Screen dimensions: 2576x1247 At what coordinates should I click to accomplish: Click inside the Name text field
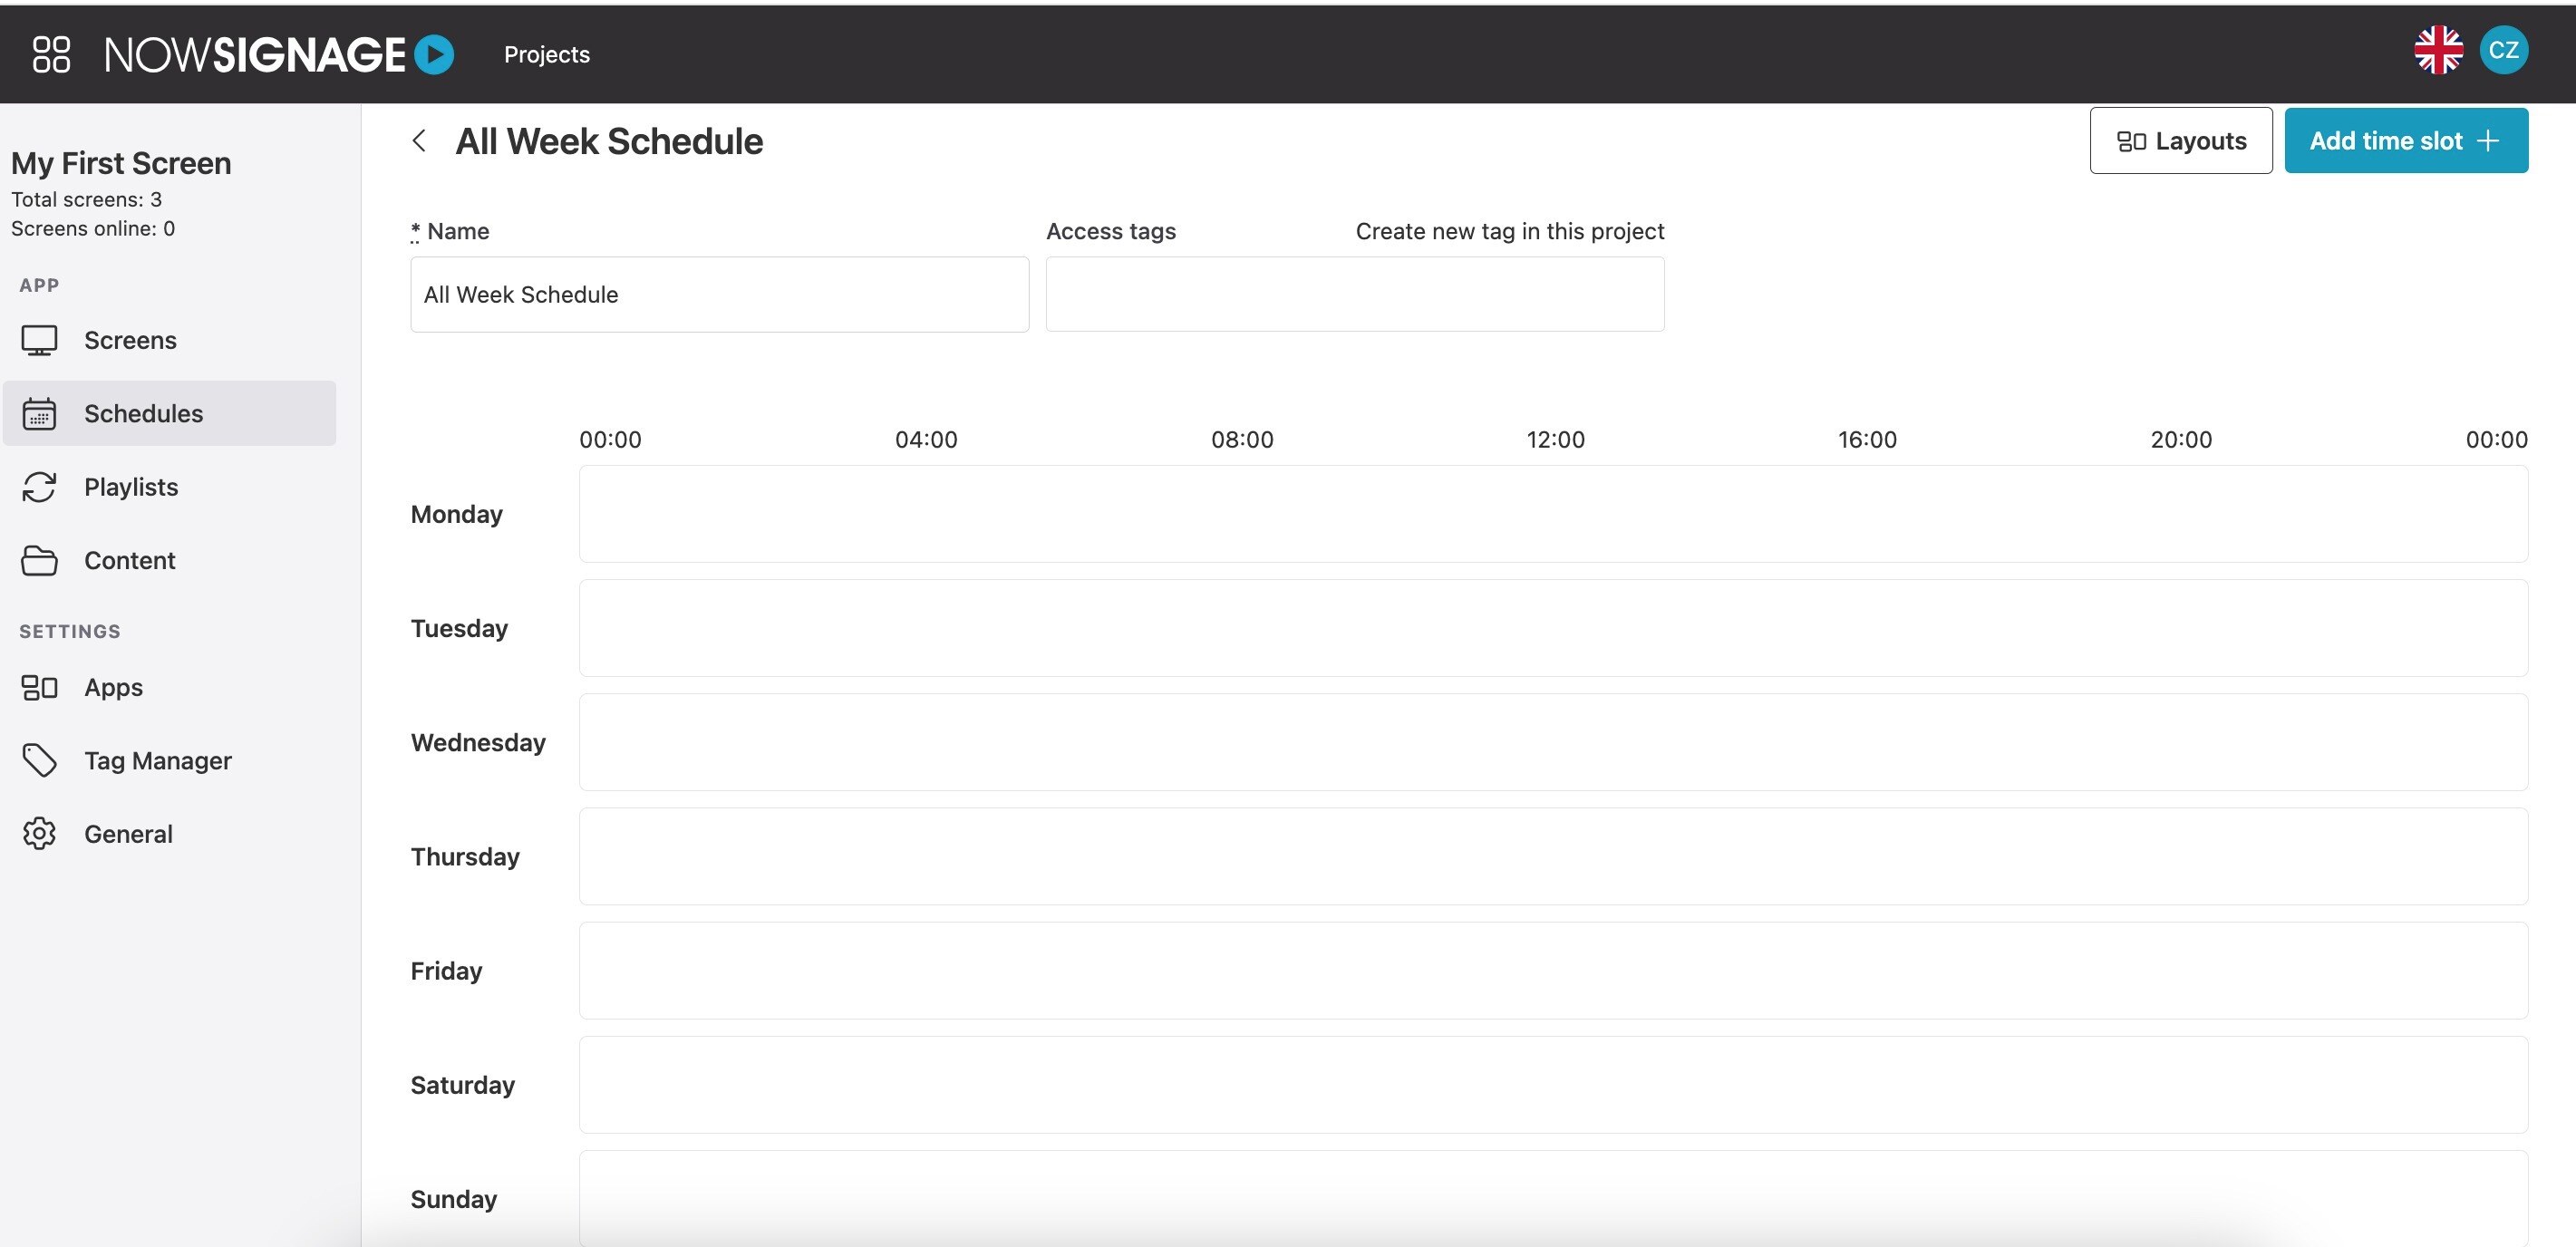719,294
